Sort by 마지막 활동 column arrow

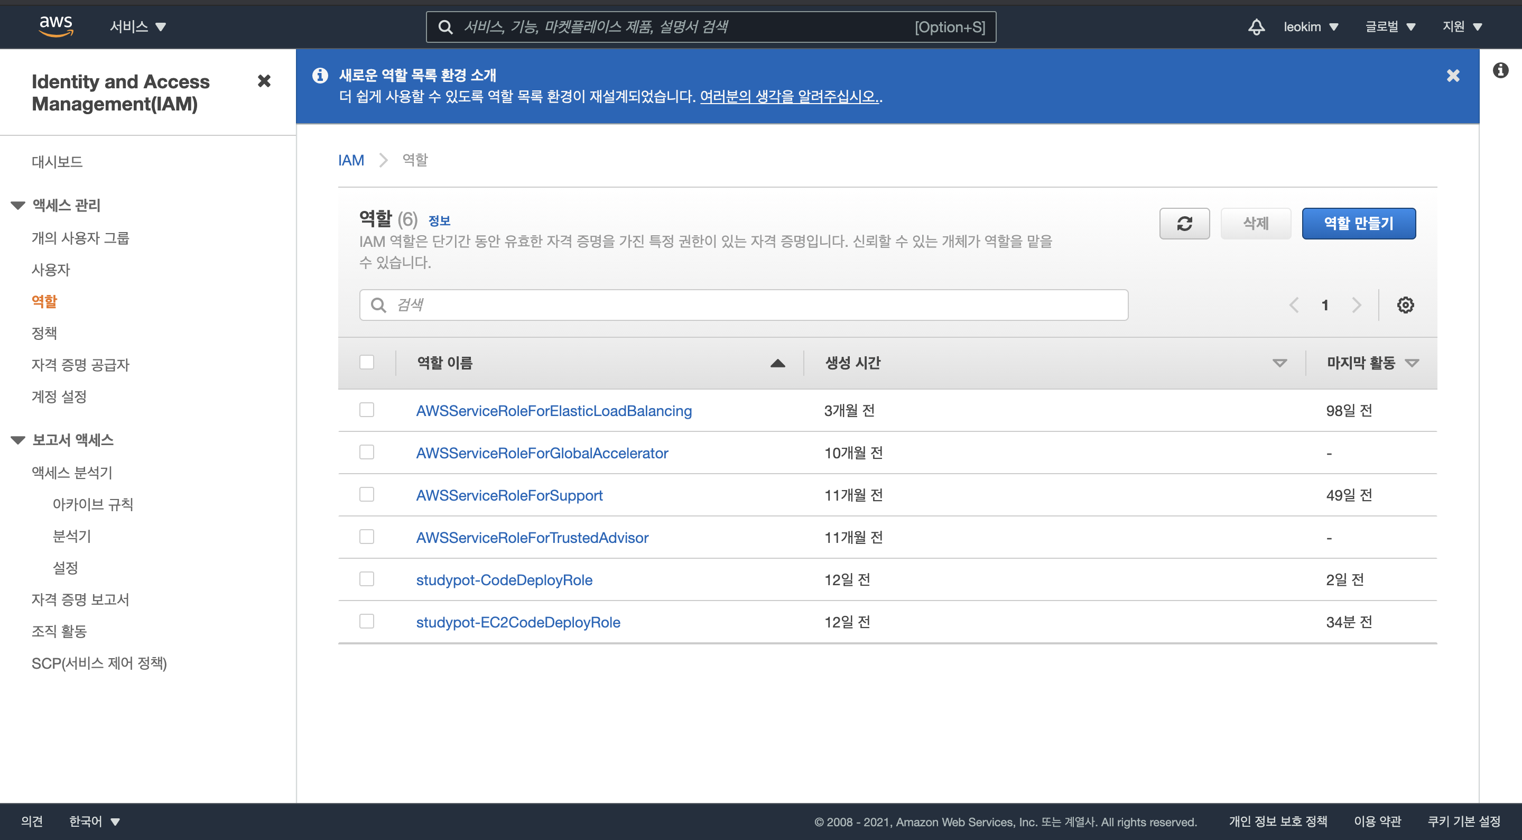tap(1412, 363)
